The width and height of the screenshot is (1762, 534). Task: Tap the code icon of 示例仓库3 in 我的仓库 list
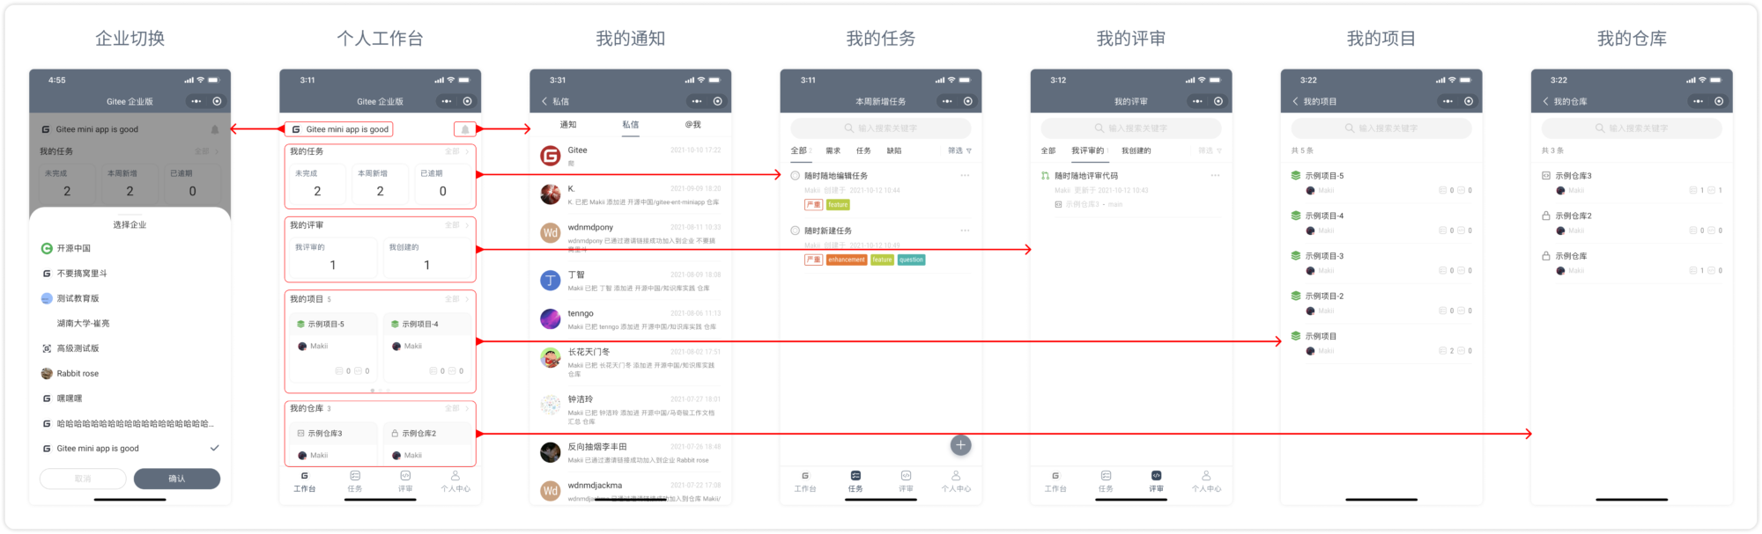tap(1546, 175)
